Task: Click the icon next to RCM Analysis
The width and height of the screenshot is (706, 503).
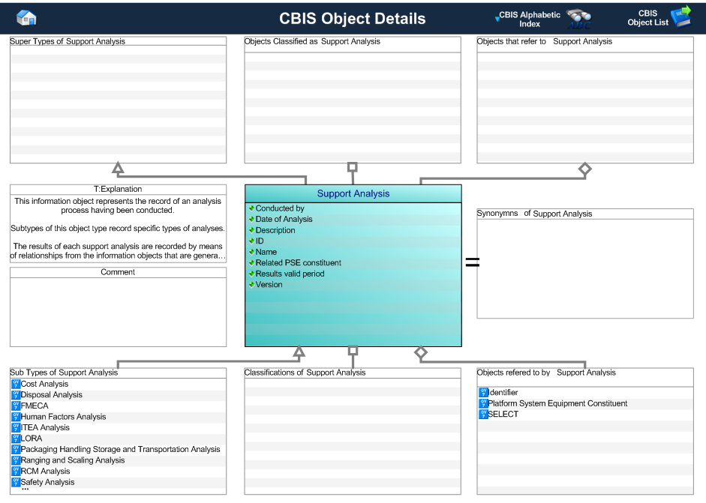Action: point(17,471)
